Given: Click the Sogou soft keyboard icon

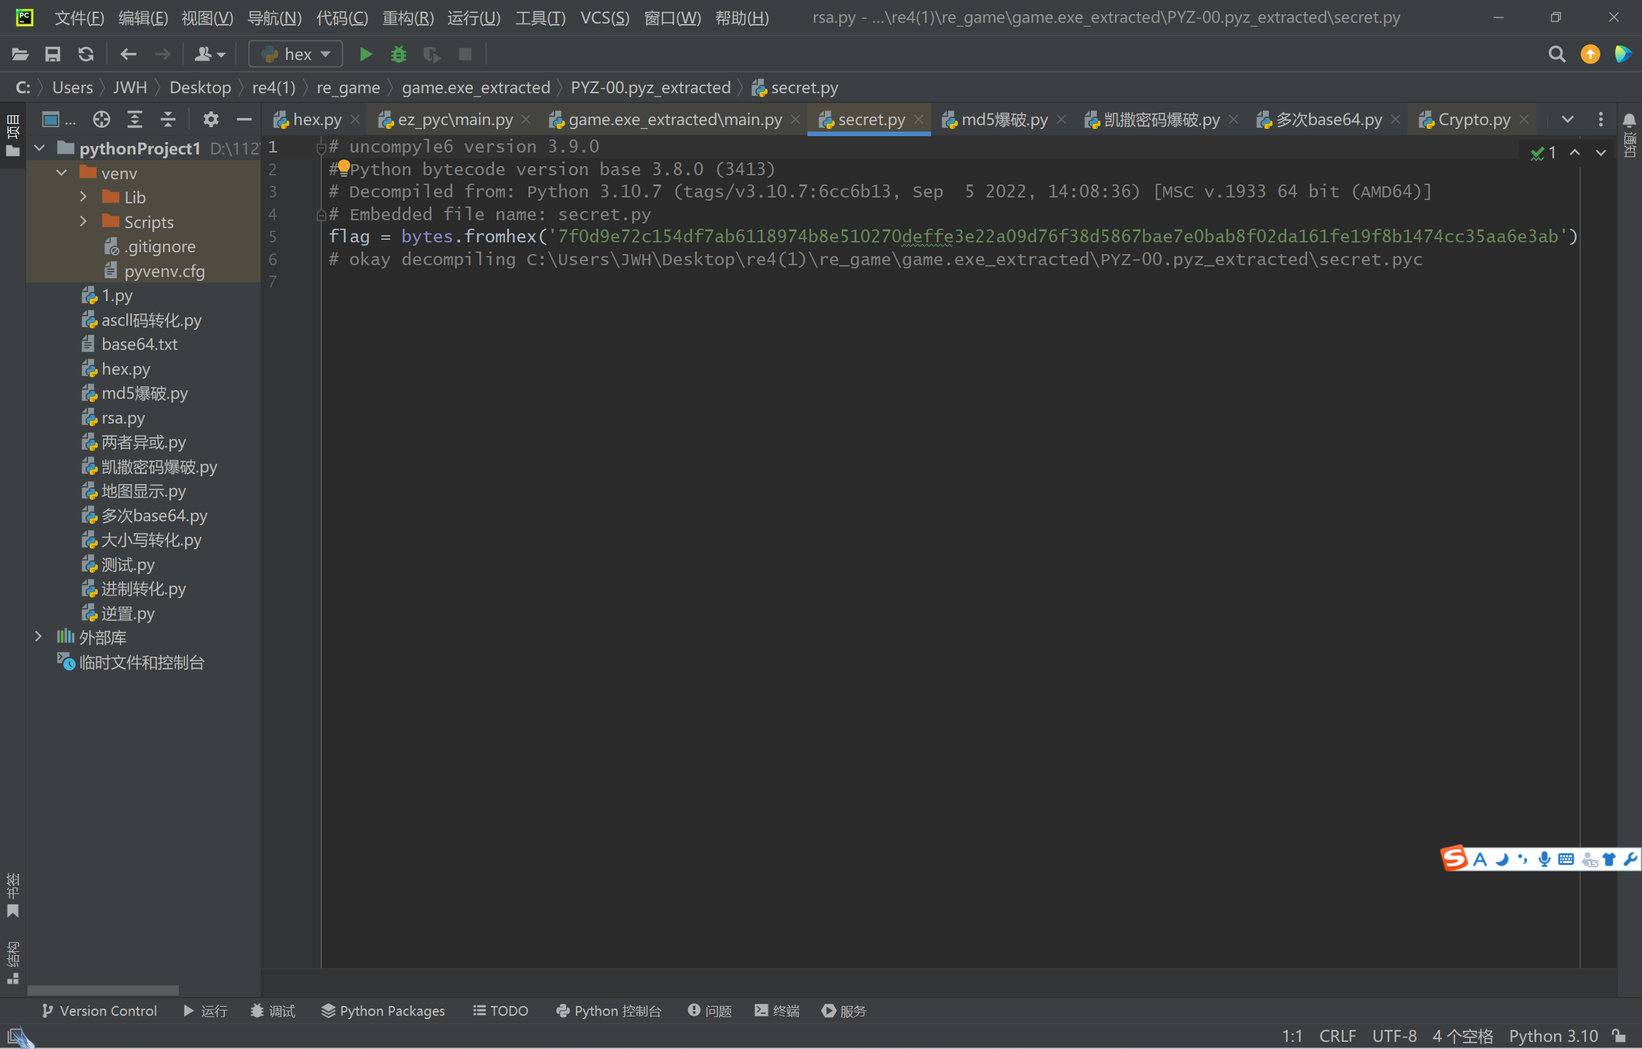Looking at the screenshot, I should click(x=1566, y=859).
